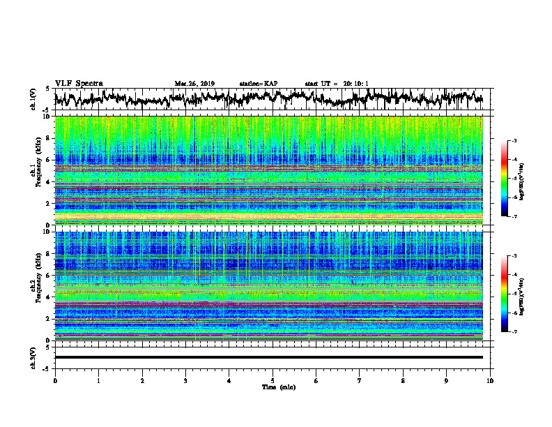Click the "8" kHz tick of ch.1 spectrogram
552x427 pixels.
[48, 138]
